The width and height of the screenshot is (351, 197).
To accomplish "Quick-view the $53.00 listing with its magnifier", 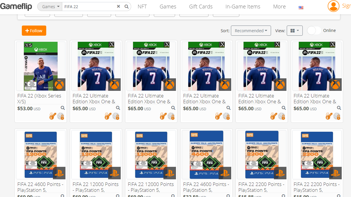I will point(63,108).
